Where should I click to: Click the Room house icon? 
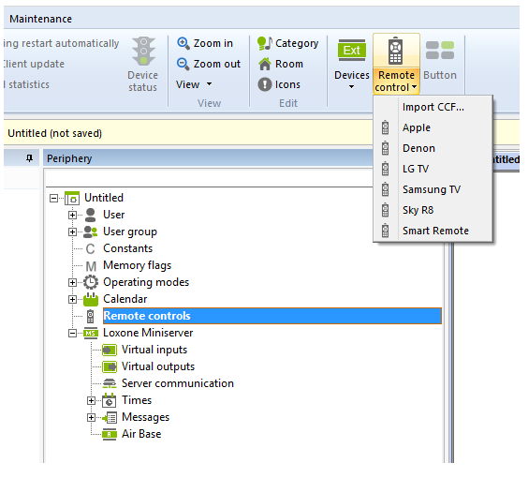click(265, 64)
